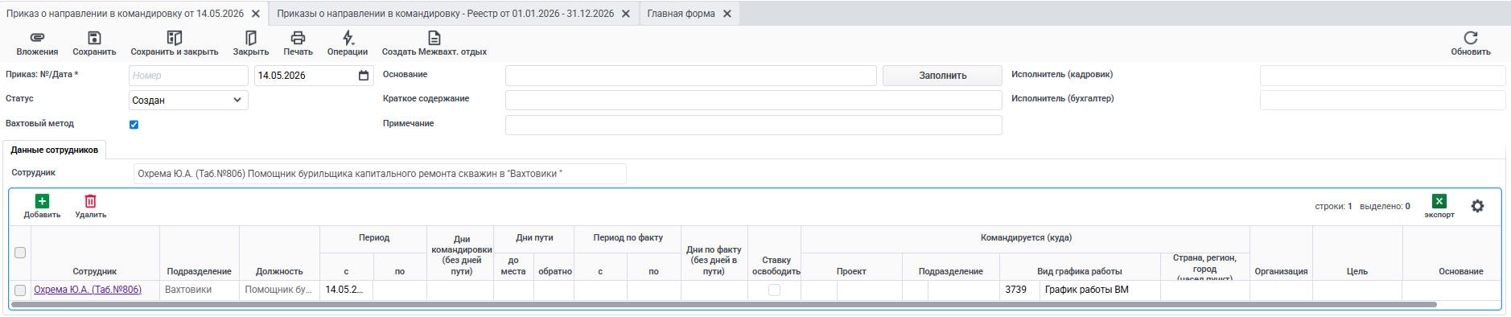Image resolution: width=1511 pixels, height=317 pixels.
Task: Open the Операции lightning icon
Action: click(348, 38)
